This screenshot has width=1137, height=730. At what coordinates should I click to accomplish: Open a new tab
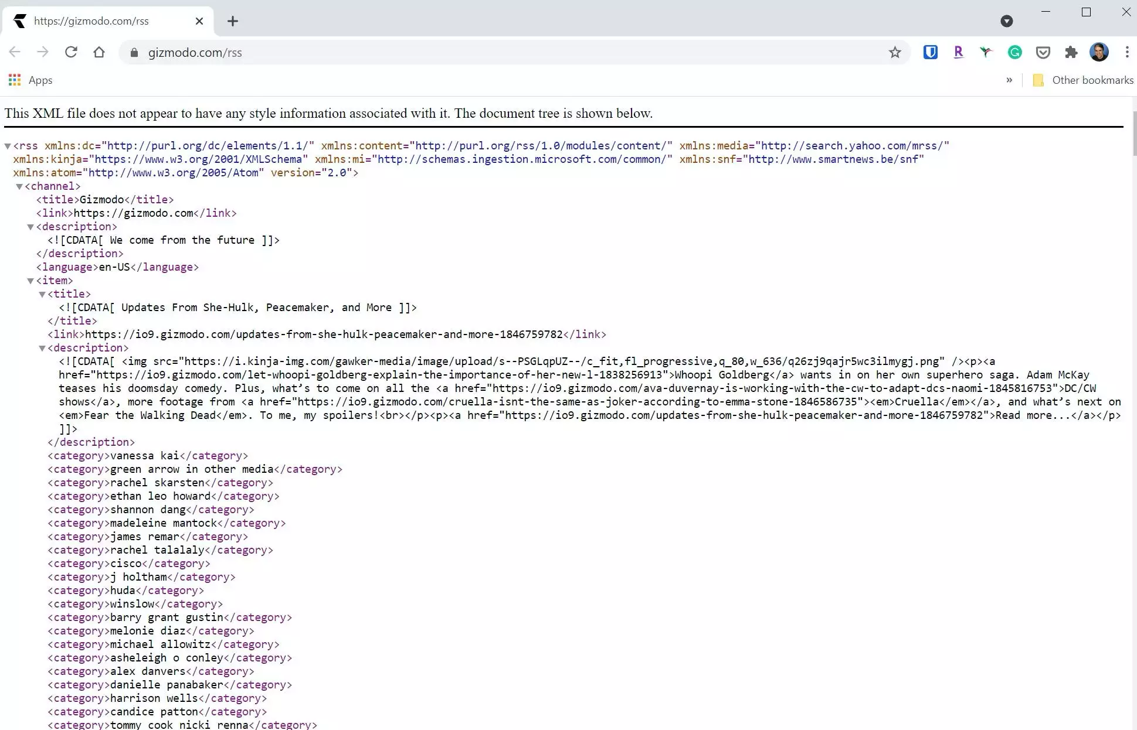tap(233, 21)
